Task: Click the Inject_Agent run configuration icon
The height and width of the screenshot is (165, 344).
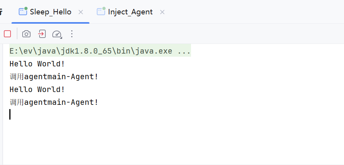Action: (101, 11)
